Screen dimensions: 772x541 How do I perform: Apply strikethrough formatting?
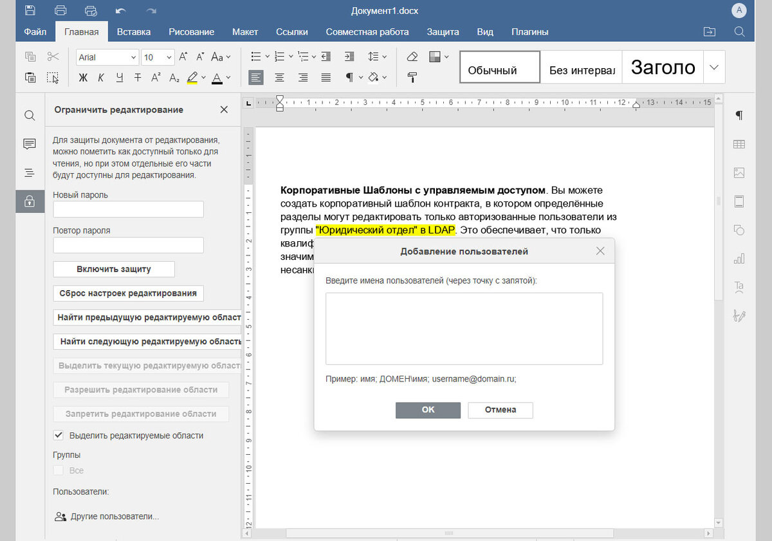pyautogui.click(x=138, y=78)
